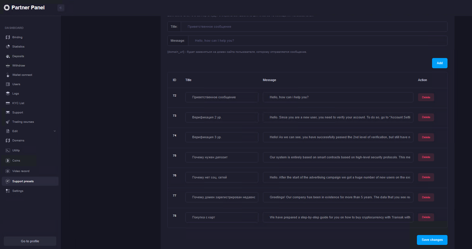
Task: Click the Go to profile button
Action: pyautogui.click(x=30, y=241)
